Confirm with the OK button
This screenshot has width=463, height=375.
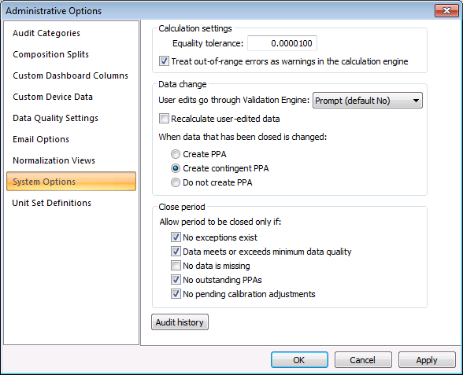tap(299, 360)
